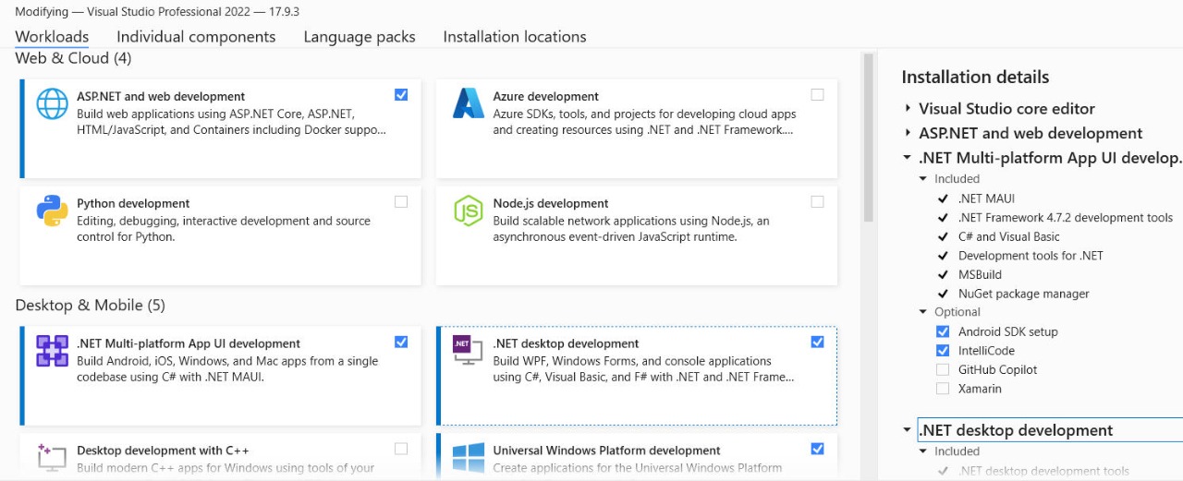Expand Visual Studio core editor details

(909, 108)
